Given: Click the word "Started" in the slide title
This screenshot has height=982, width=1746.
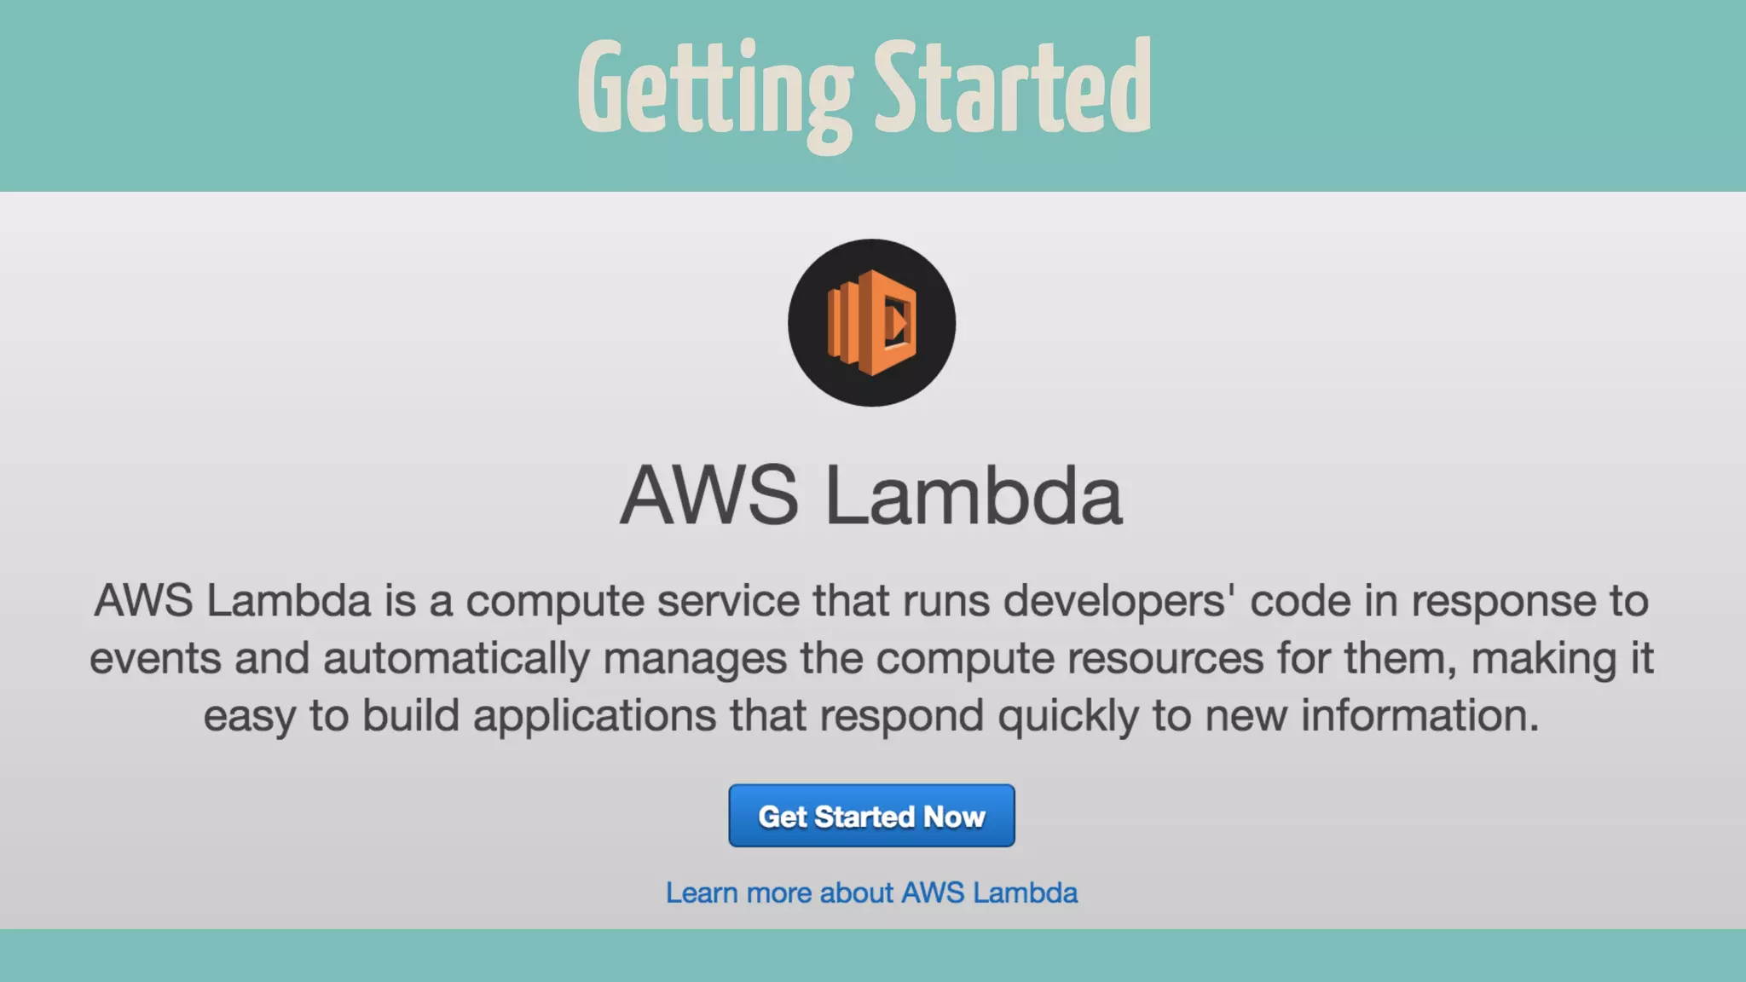Looking at the screenshot, I should click(x=1013, y=90).
